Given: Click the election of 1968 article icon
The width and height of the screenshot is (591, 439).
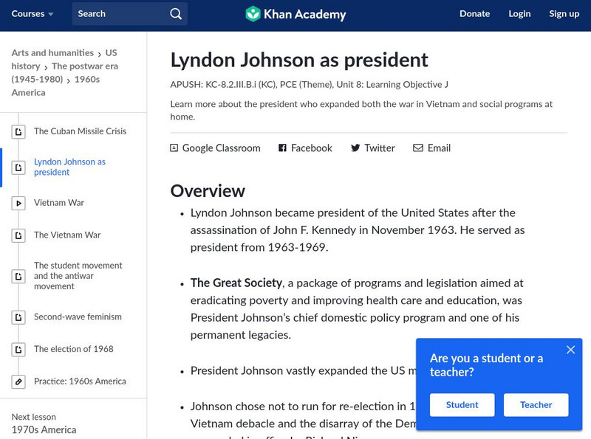Looking at the screenshot, I should (18, 350).
